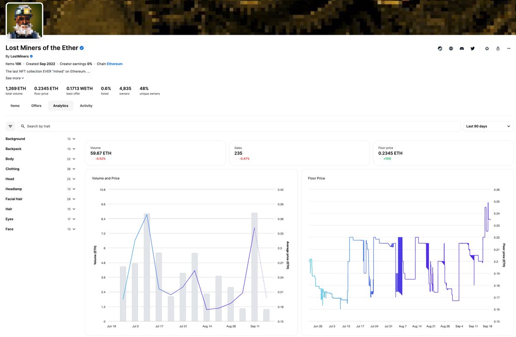516x337 pixels.
Task: Click the 48% unique owners stat
Action: click(x=150, y=91)
